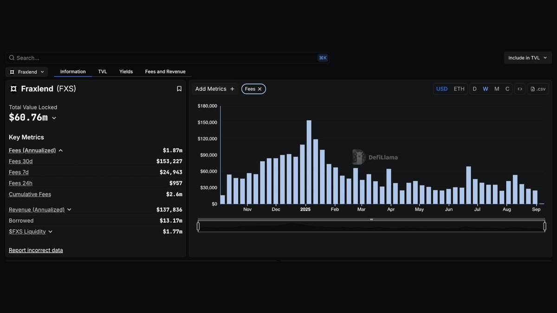Screen dimensions: 557x313
Task: Click the Fraxlend logo beside title
Action: [x=13, y=89]
